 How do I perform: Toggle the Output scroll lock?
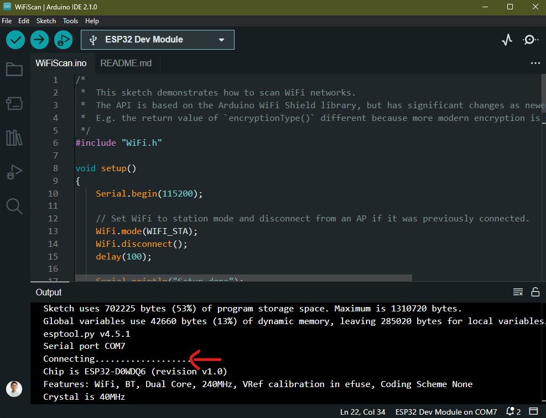coord(535,292)
